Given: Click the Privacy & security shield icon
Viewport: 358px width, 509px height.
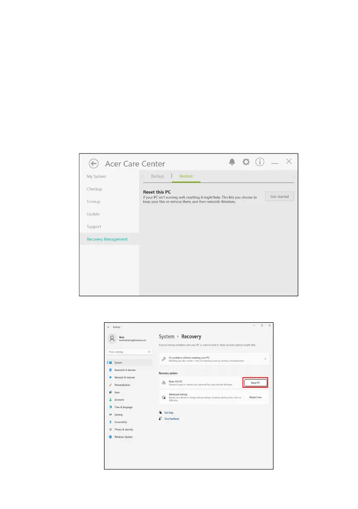Looking at the screenshot, I should 111,430.
